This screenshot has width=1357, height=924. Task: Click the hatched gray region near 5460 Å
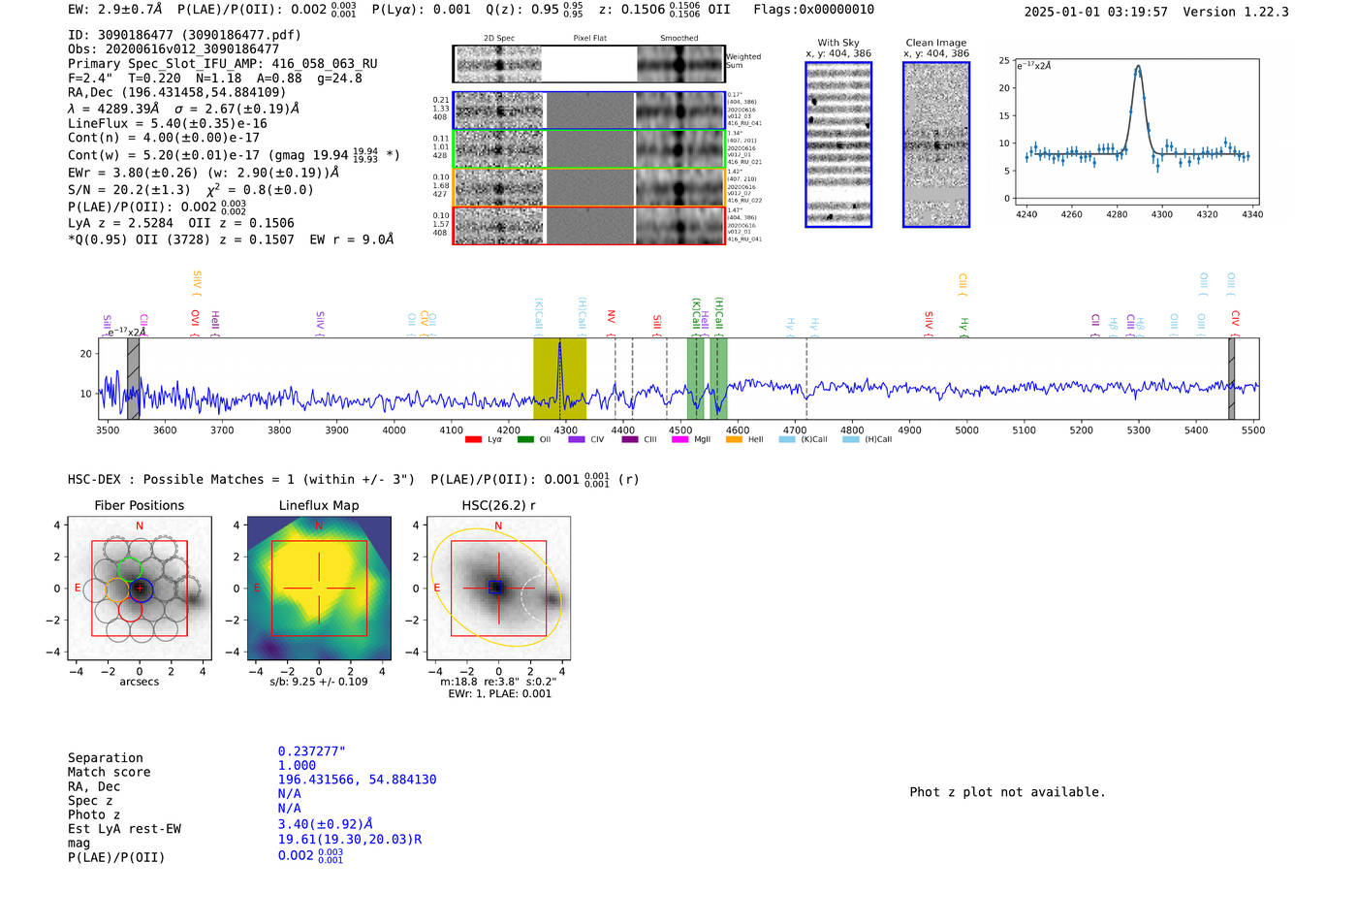coord(1231,379)
